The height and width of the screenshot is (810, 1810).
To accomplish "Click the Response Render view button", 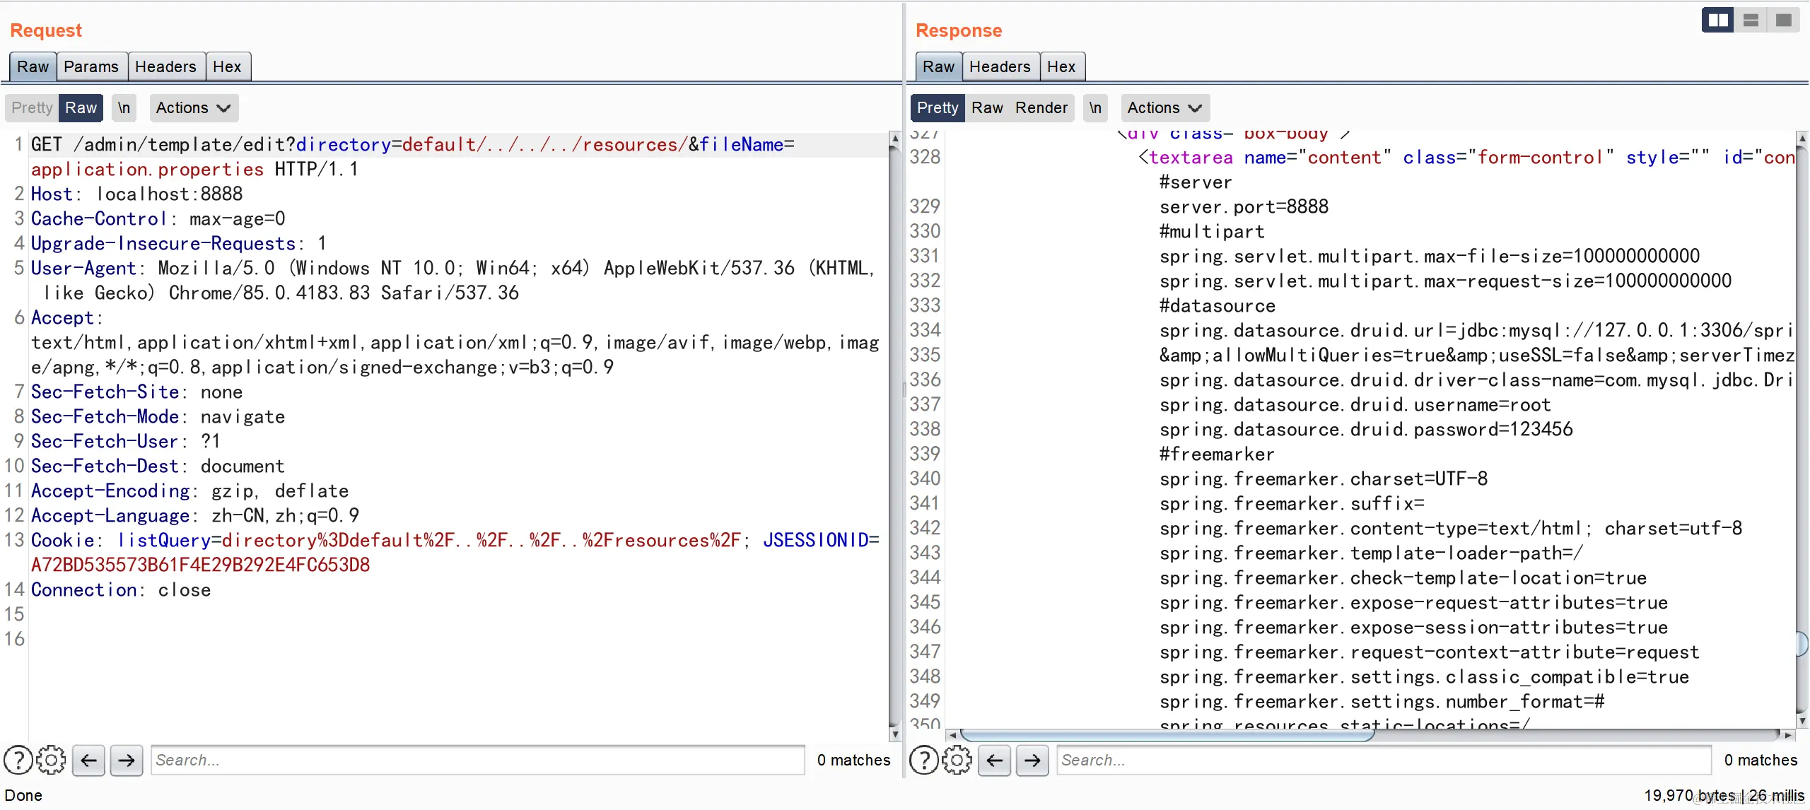I will point(1041,107).
